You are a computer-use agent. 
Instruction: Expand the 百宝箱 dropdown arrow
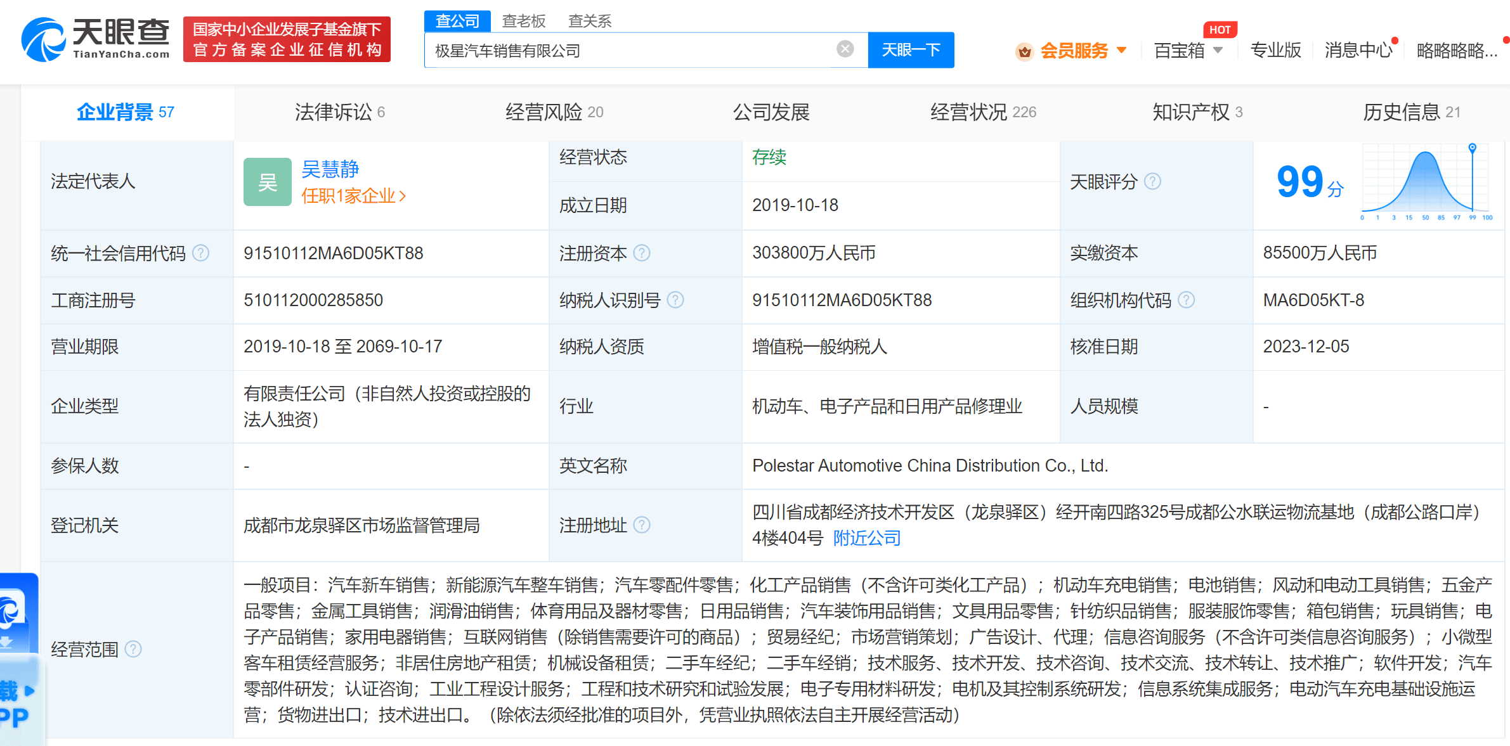tap(1218, 50)
